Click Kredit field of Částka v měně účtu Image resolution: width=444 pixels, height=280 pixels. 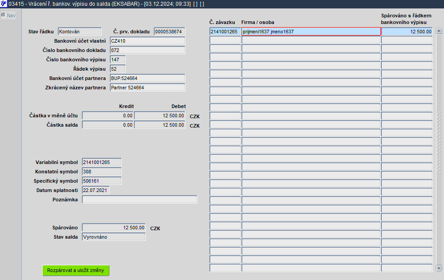(x=108, y=116)
